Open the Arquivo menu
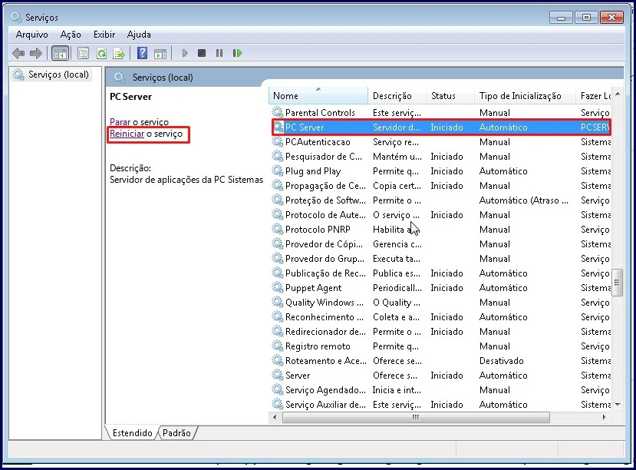 tap(31, 35)
